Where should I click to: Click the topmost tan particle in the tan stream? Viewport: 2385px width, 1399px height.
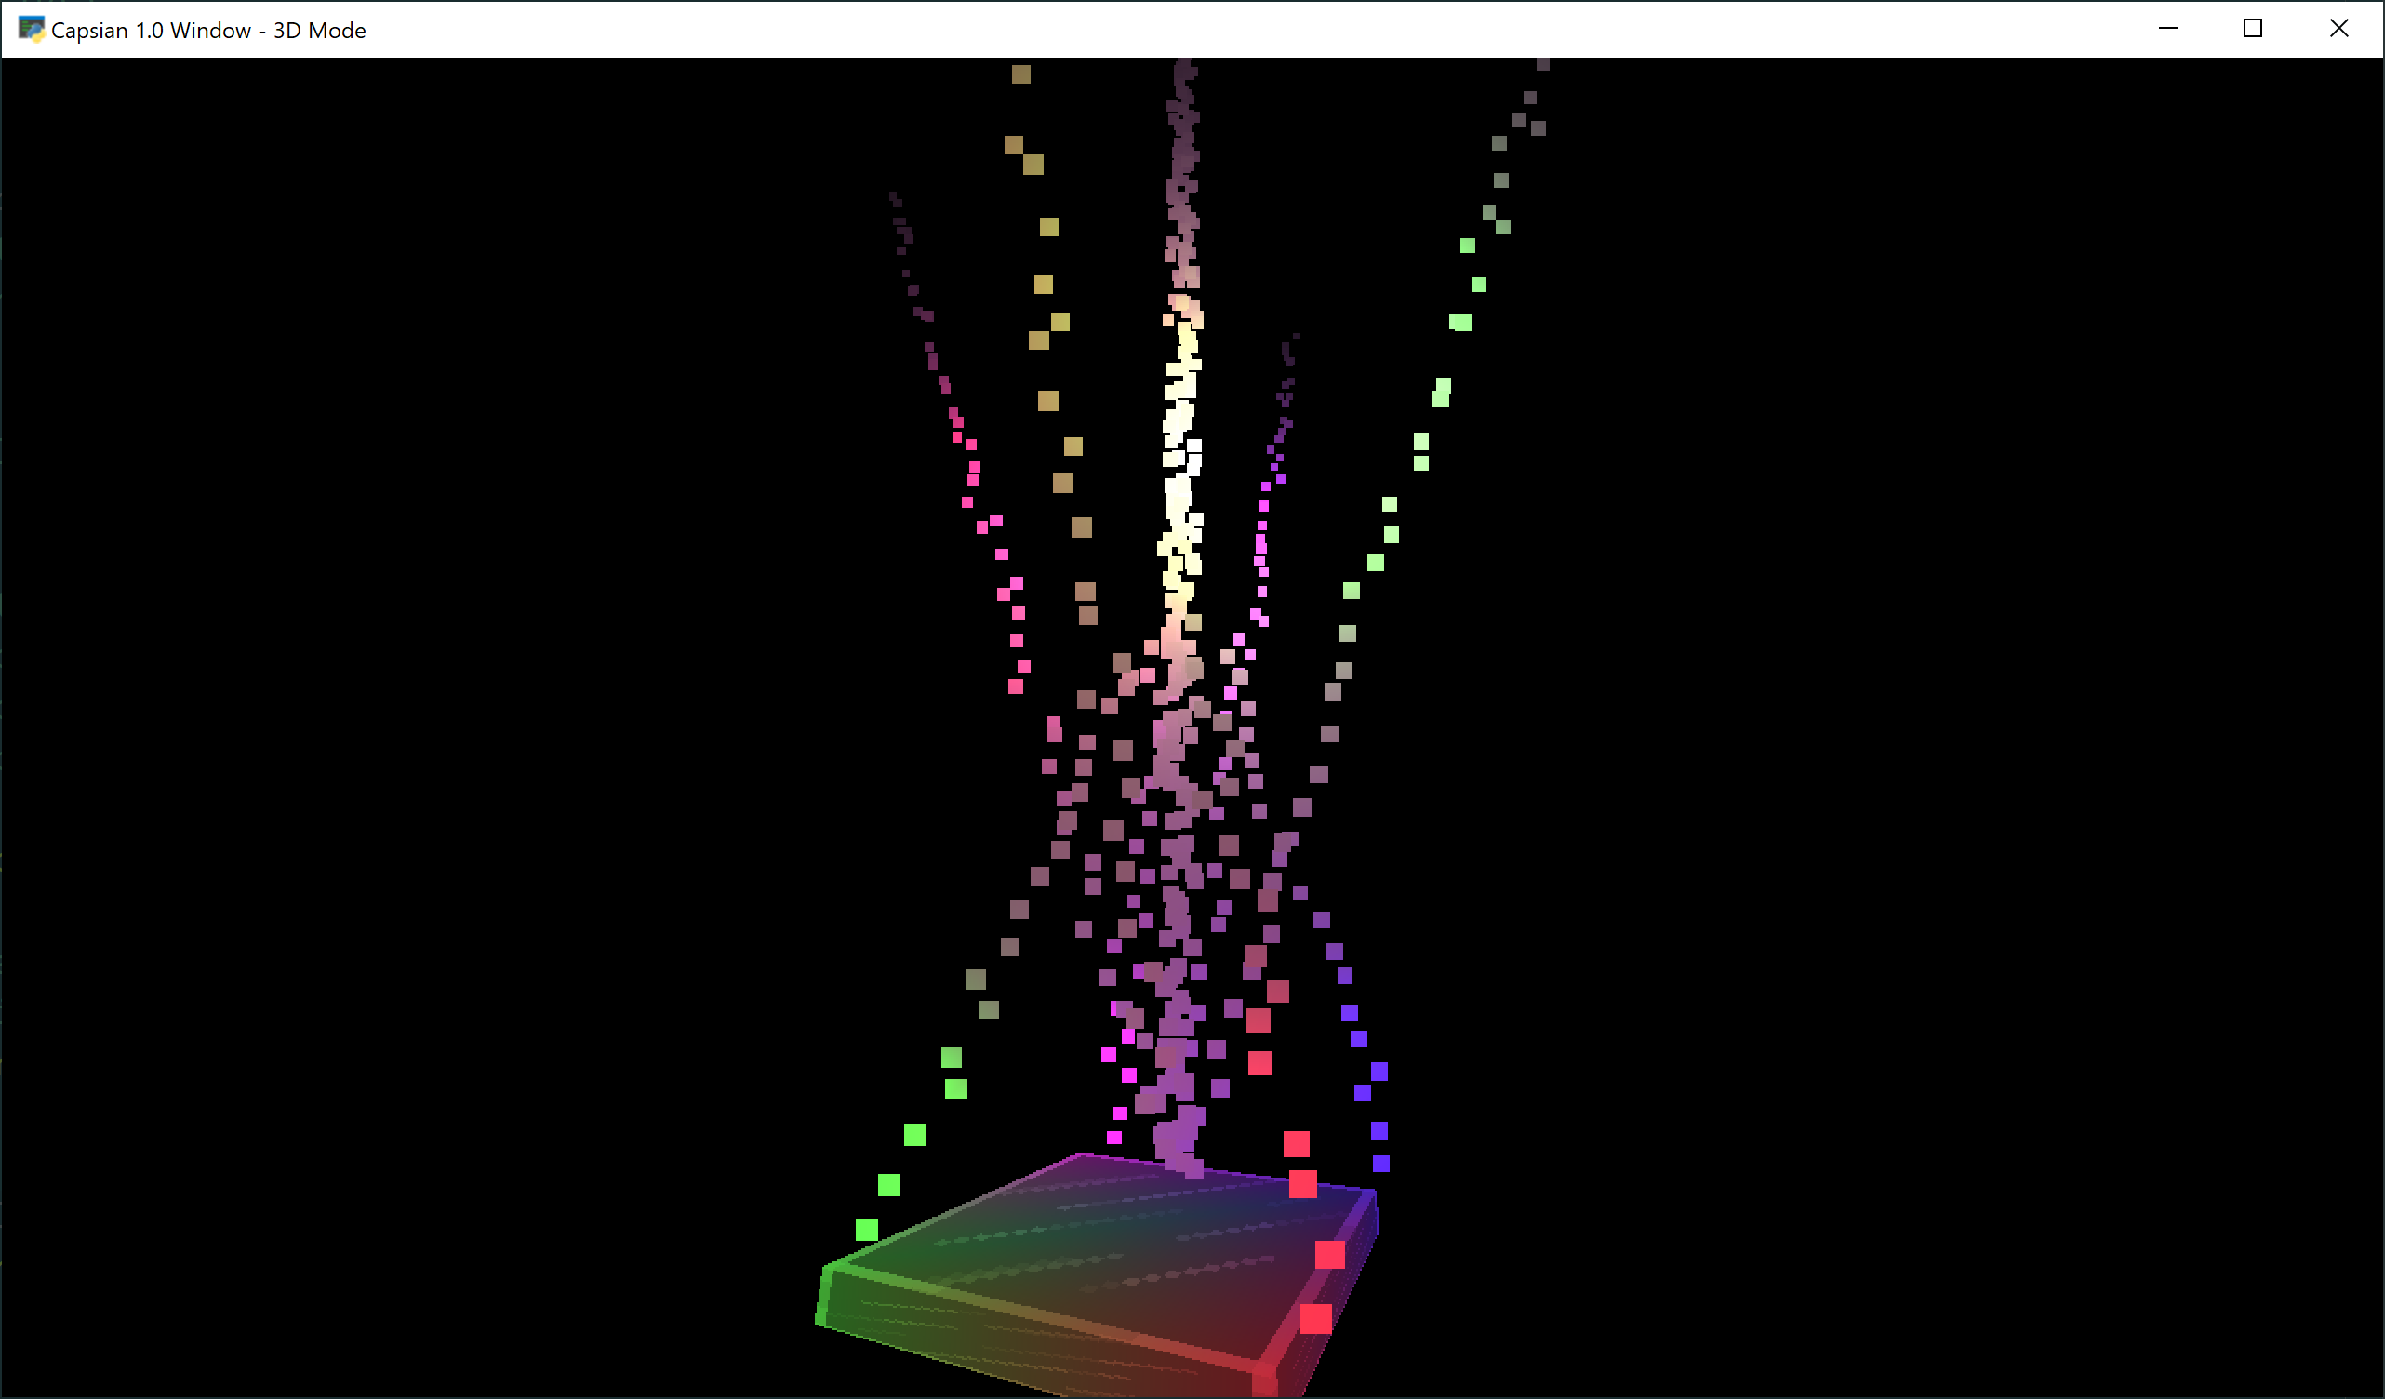[1020, 73]
